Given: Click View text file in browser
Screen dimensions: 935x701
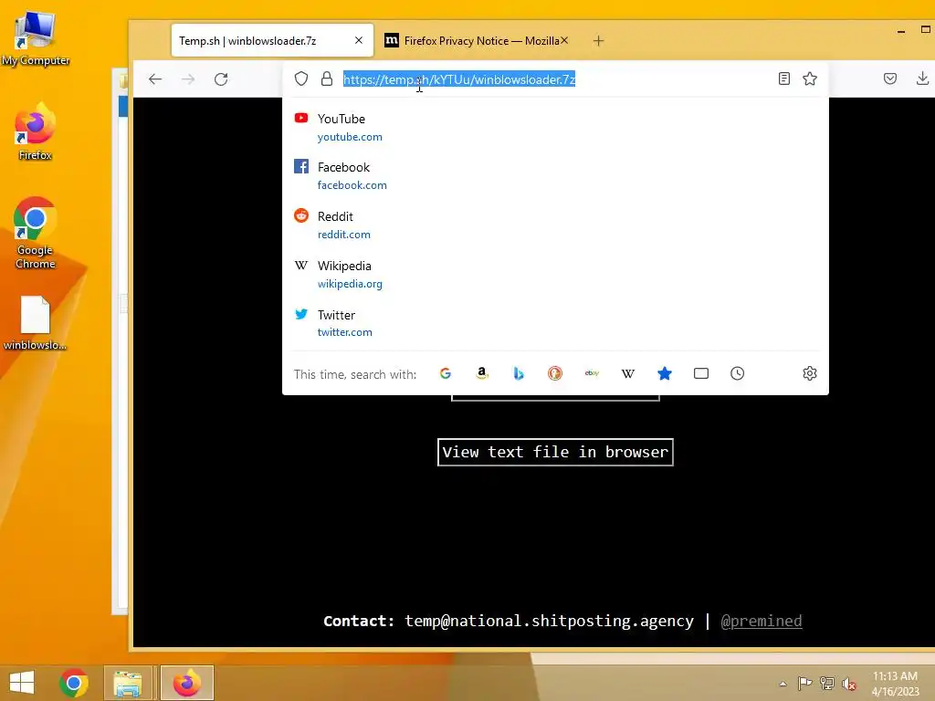Looking at the screenshot, I should pos(555,453).
